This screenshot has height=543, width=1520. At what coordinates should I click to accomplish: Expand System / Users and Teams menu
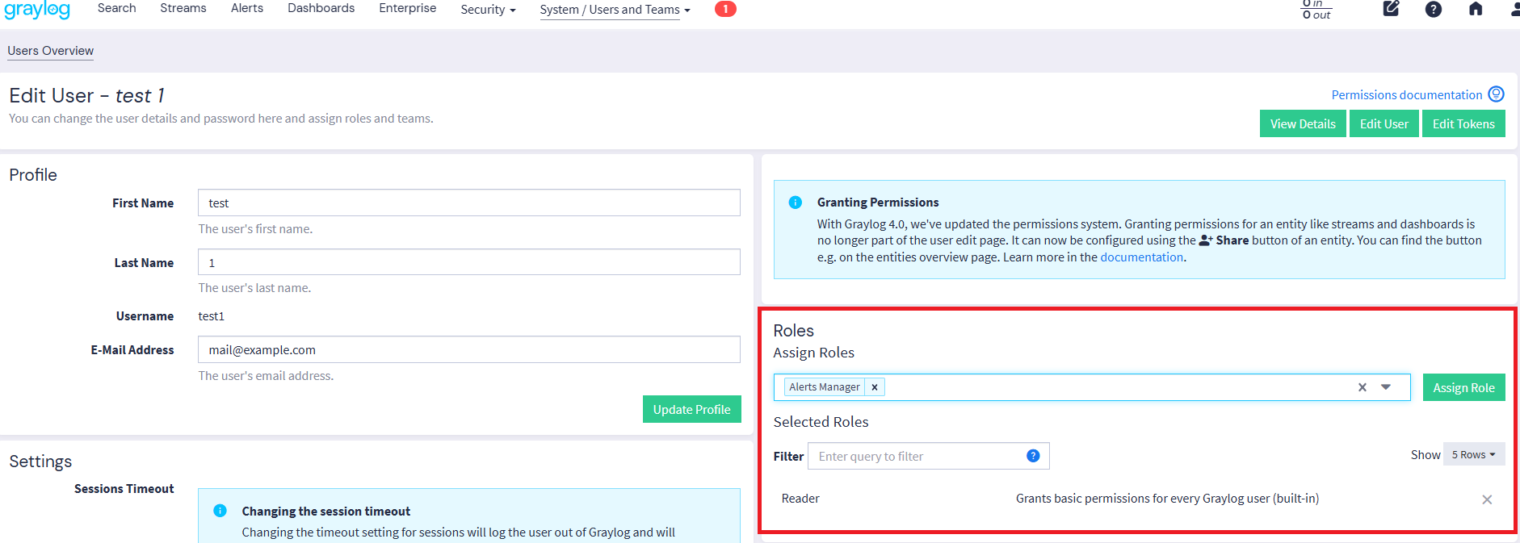click(x=615, y=10)
